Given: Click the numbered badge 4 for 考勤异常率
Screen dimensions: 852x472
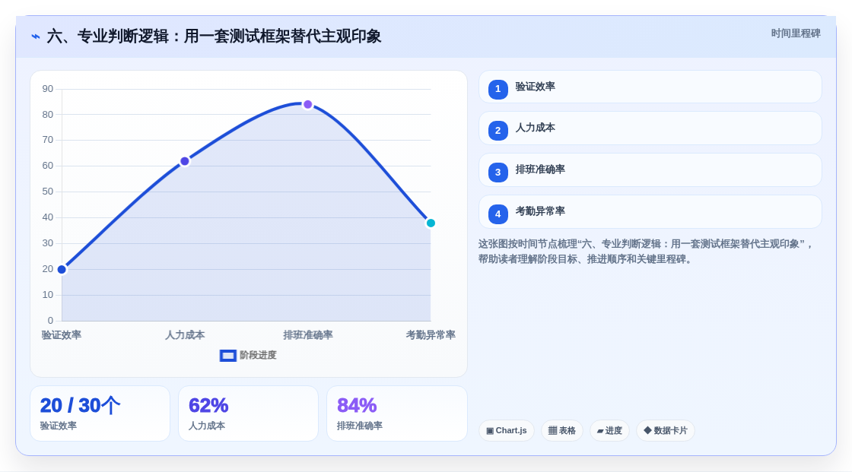Looking at the screenshot, I should 498,214.
